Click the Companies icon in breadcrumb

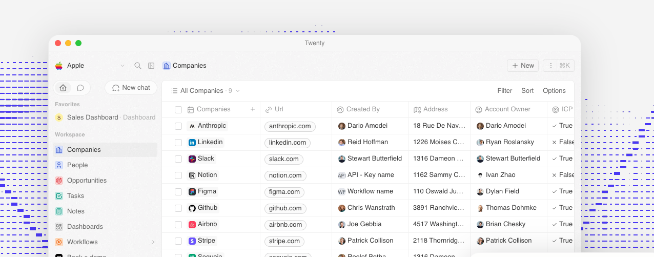pos(166,66)
